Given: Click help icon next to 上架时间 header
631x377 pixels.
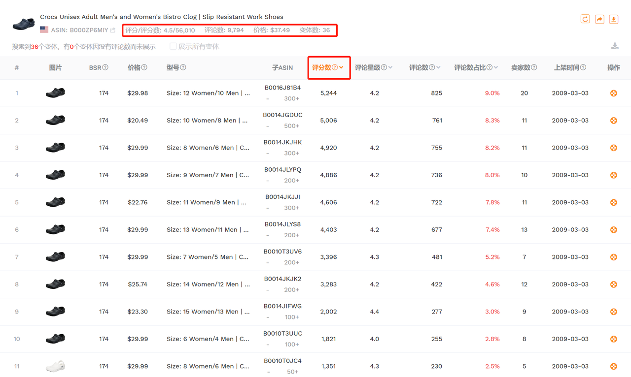Looking at the screenshot, I should 583,67.
